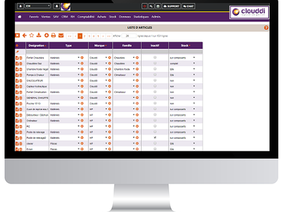Open the notifications bell in top bar
The image size is (282, 212).
56,6
